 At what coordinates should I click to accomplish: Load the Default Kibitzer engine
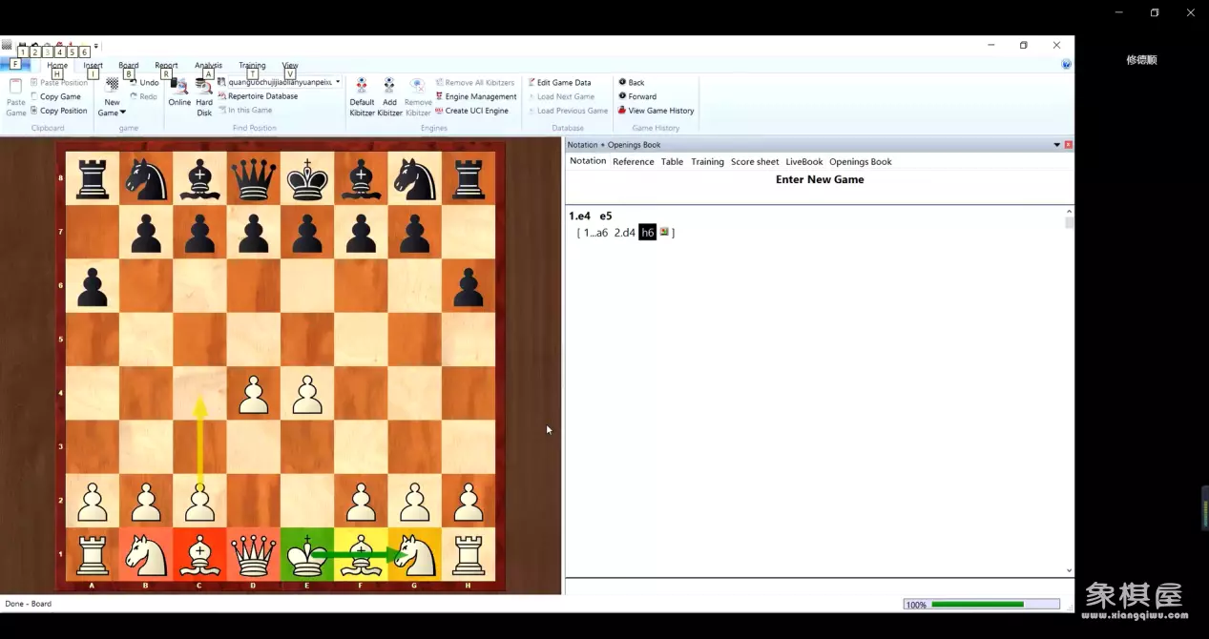[362, 97]
